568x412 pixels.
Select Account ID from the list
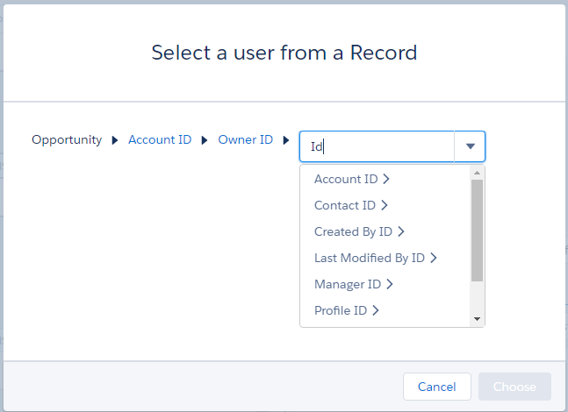(x=346, y=179)
